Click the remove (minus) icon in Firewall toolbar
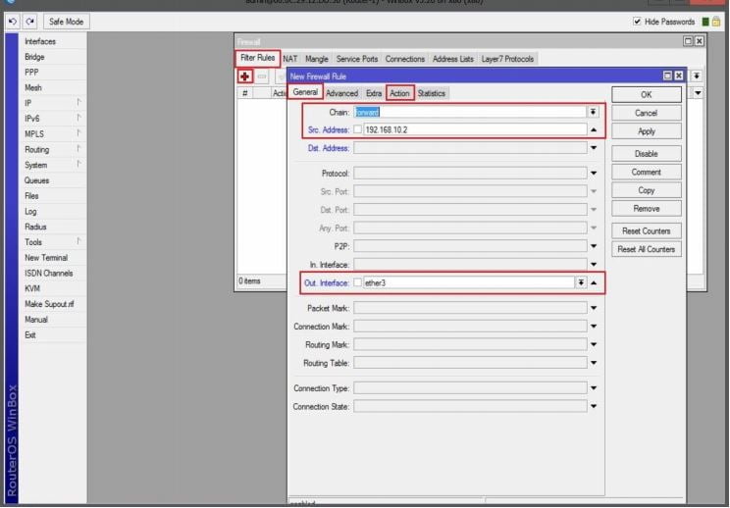This screenshot has height=508, width=730. (x=263, y=76)
